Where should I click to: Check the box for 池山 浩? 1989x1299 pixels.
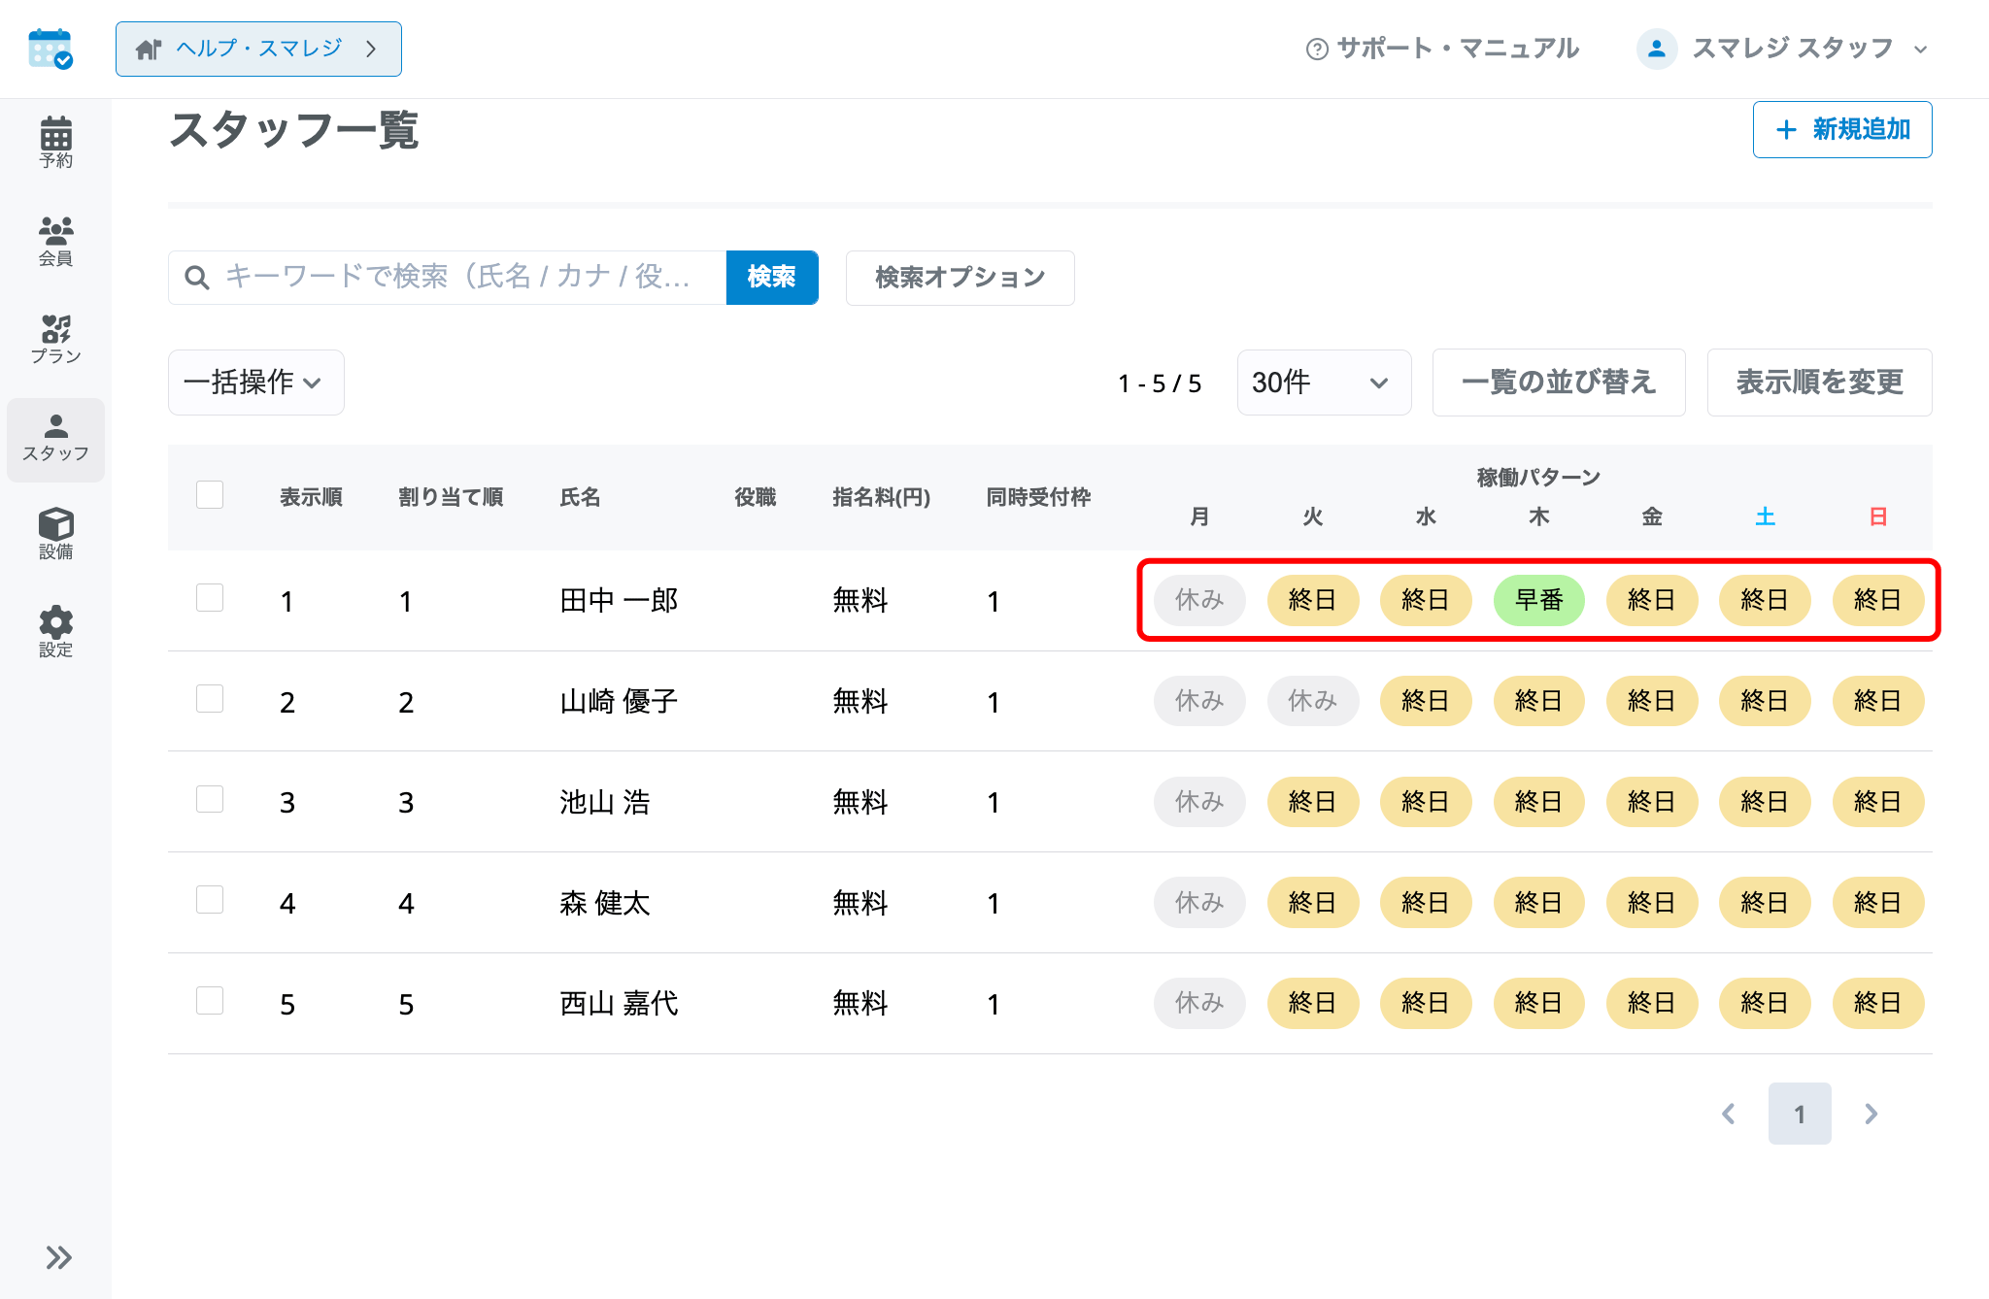(210, 799)
